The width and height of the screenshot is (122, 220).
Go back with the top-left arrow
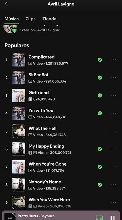coord(6,4)
